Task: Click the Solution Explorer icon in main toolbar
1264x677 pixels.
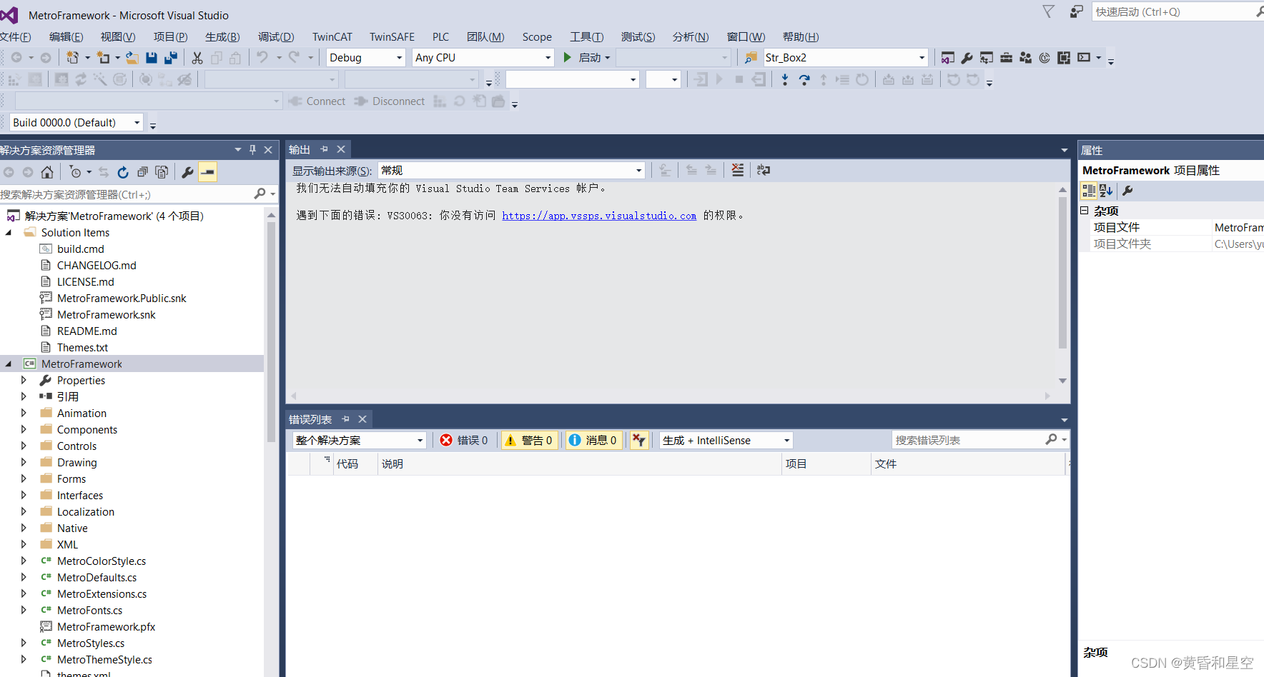Action: click(948, 58)
